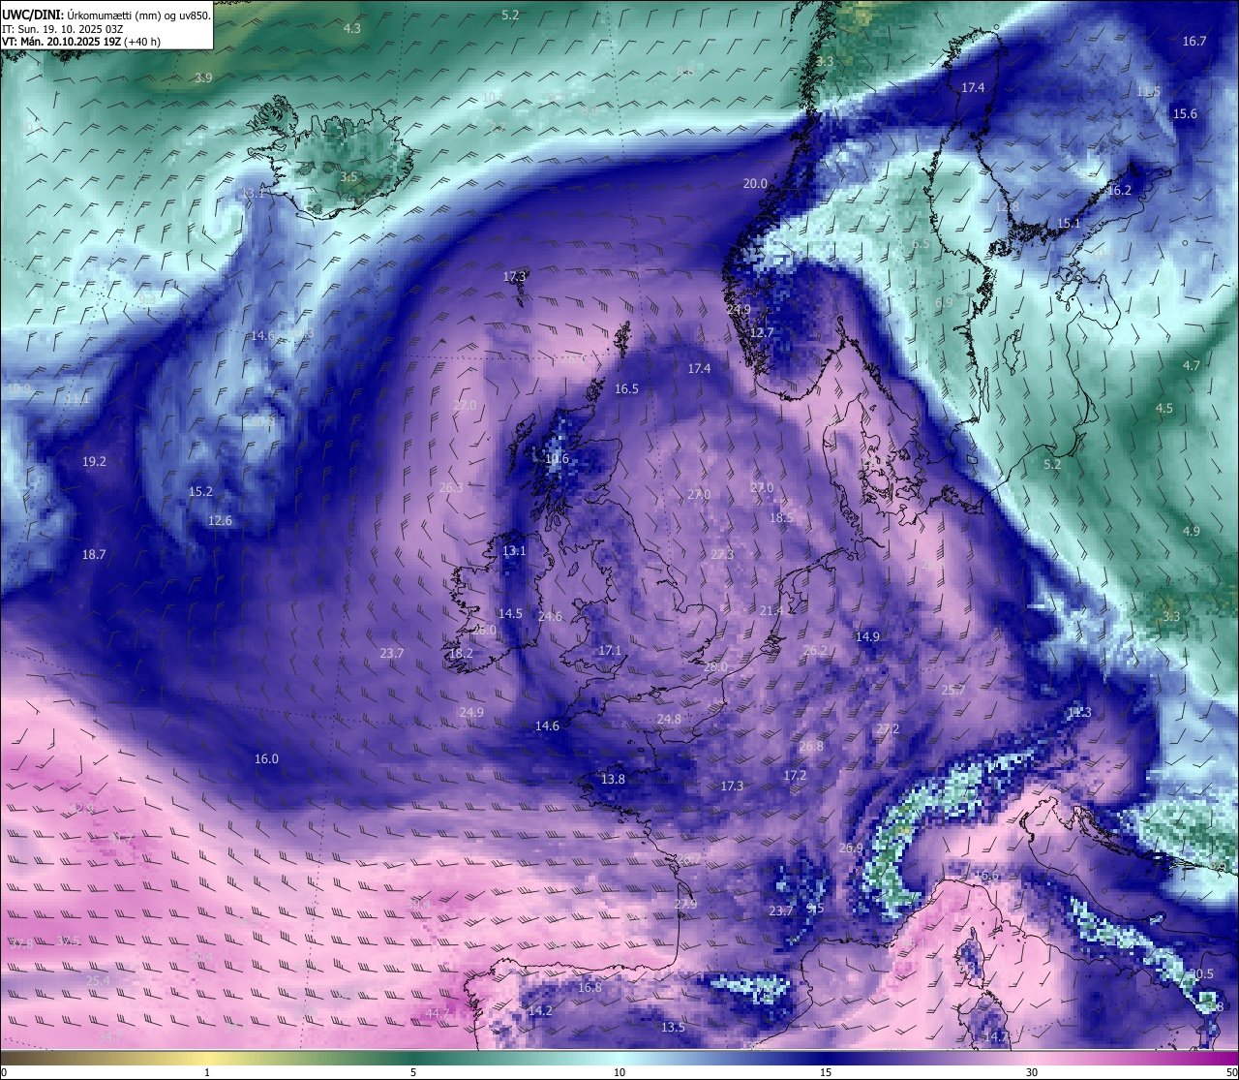Click the 4.9 value on the right side
Image resolution: width=1239 pixels, height=1080 pixels.
pyautogui.click(x=1192, y=532)
